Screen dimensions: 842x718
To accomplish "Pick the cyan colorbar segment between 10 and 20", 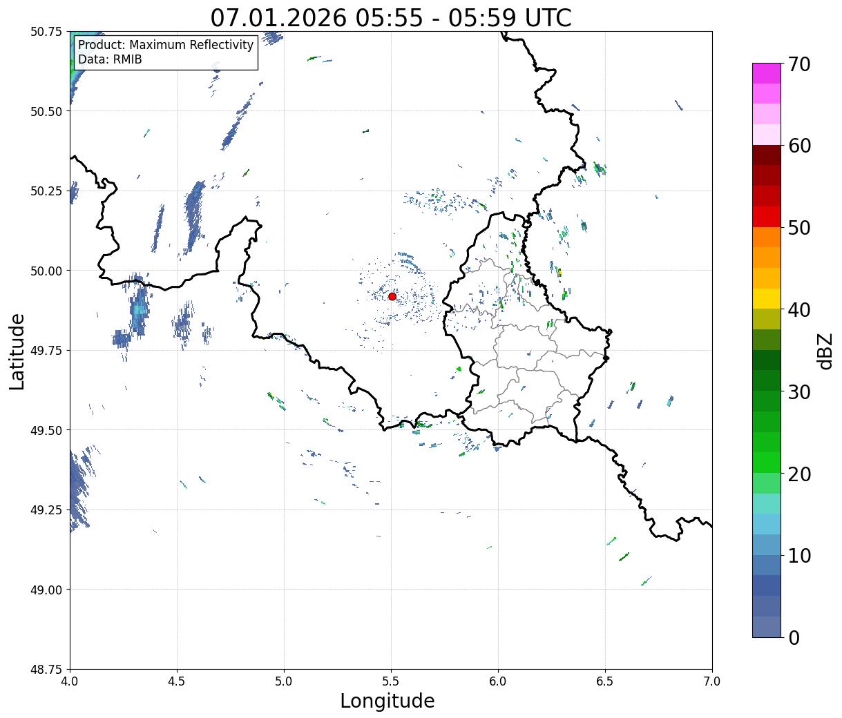I will [x=766, y=524].
